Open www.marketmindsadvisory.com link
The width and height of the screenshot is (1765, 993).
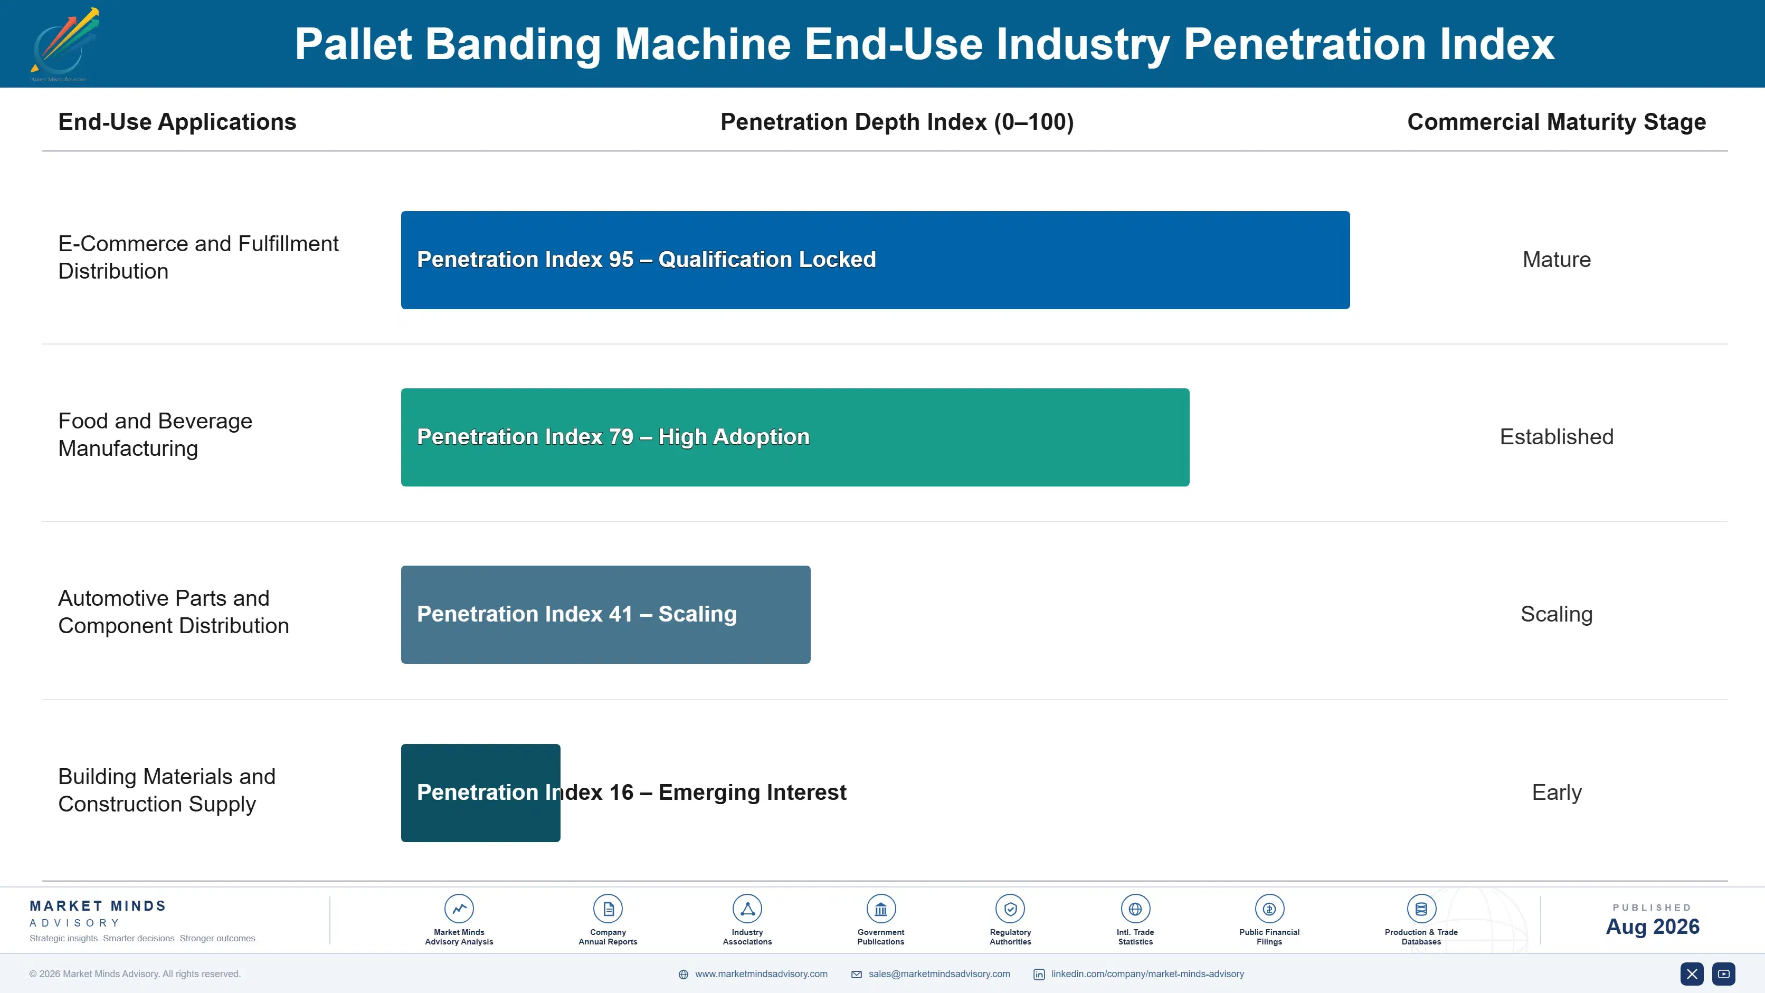761,974
